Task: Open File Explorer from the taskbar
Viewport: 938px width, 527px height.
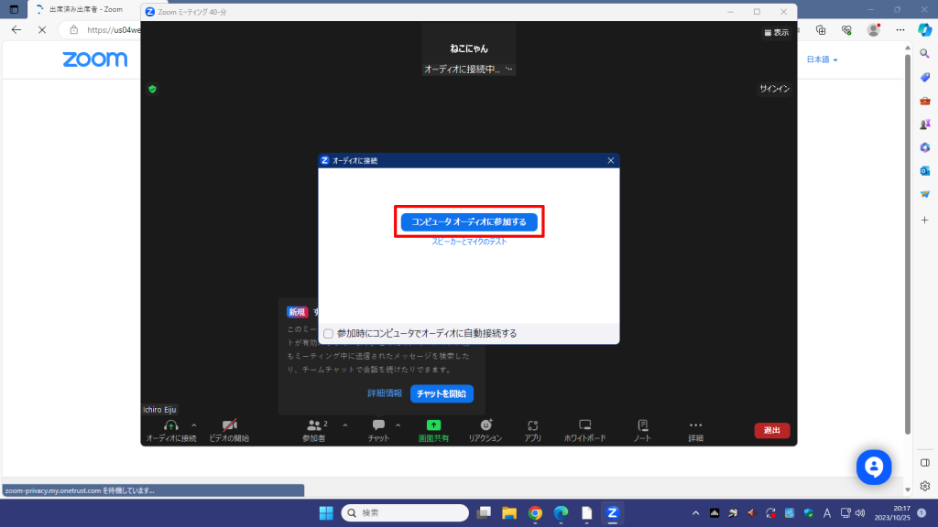Action: tap(509, 512)
